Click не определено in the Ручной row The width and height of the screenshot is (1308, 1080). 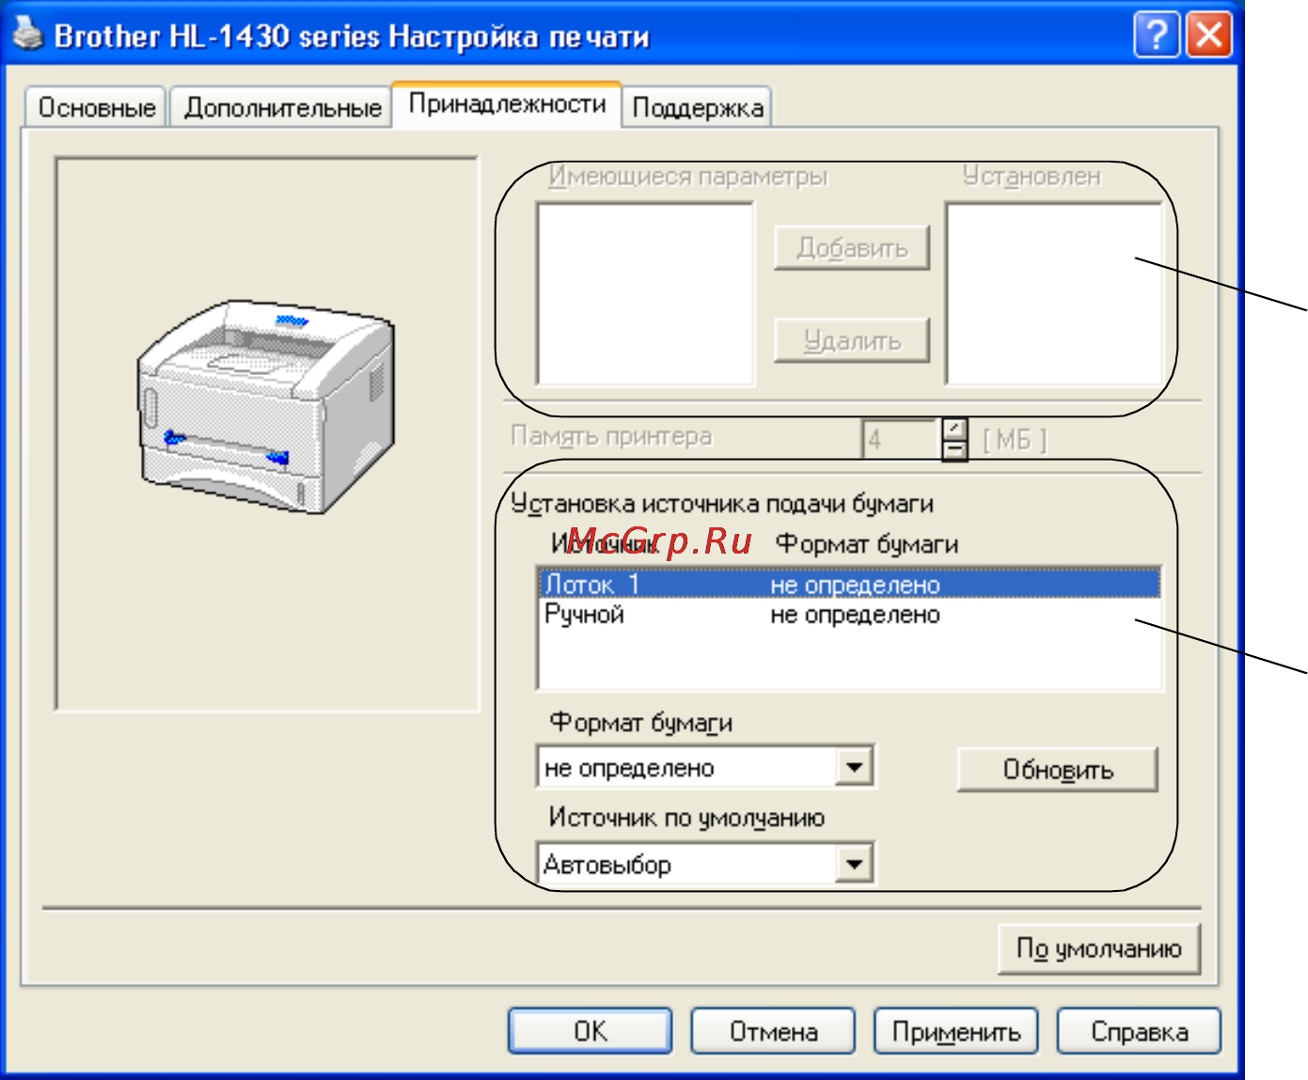coord(855,615)
